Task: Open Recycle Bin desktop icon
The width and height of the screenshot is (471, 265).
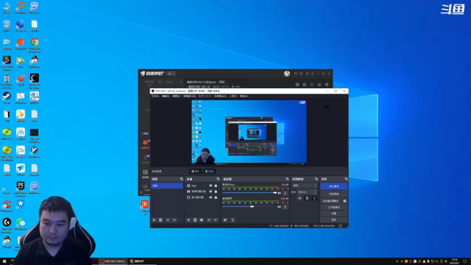Action: [x=6, y=25]
